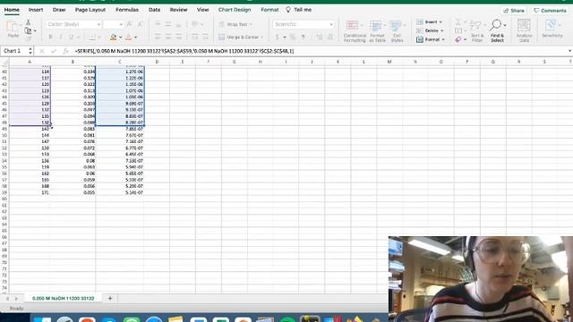
Task: Increase font size with larger A icon
Action: click(129, 24)
